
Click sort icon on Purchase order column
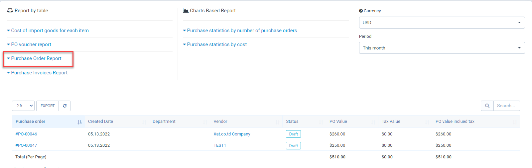coord(79,122)
